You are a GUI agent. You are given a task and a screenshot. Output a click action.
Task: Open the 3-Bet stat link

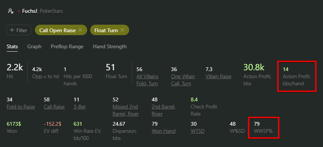[x=80, y=107]
